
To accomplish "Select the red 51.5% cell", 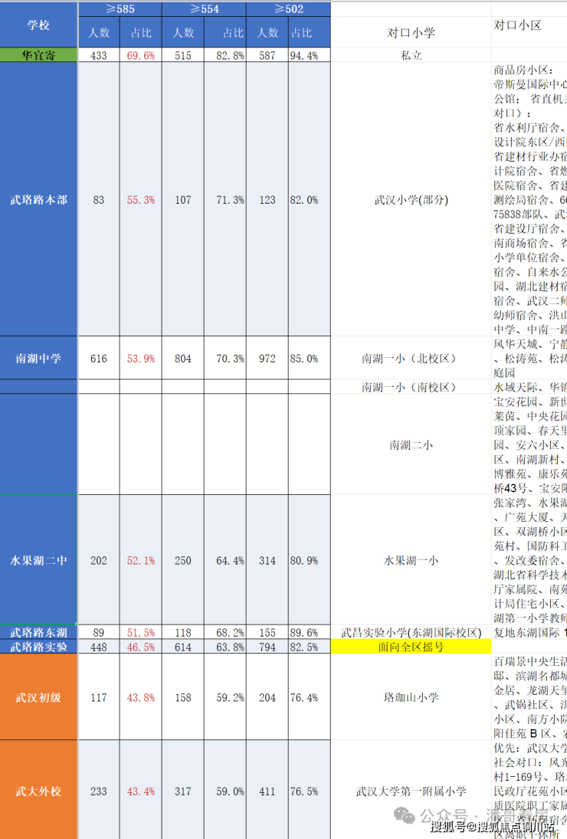I will point(141,632).
